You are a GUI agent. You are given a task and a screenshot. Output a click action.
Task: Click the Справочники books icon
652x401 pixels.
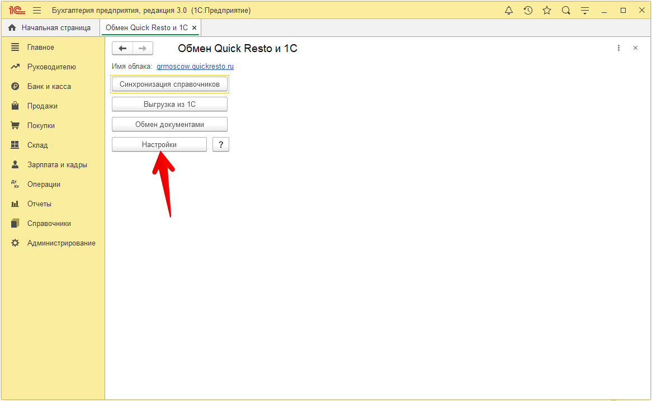click(15, 223)
